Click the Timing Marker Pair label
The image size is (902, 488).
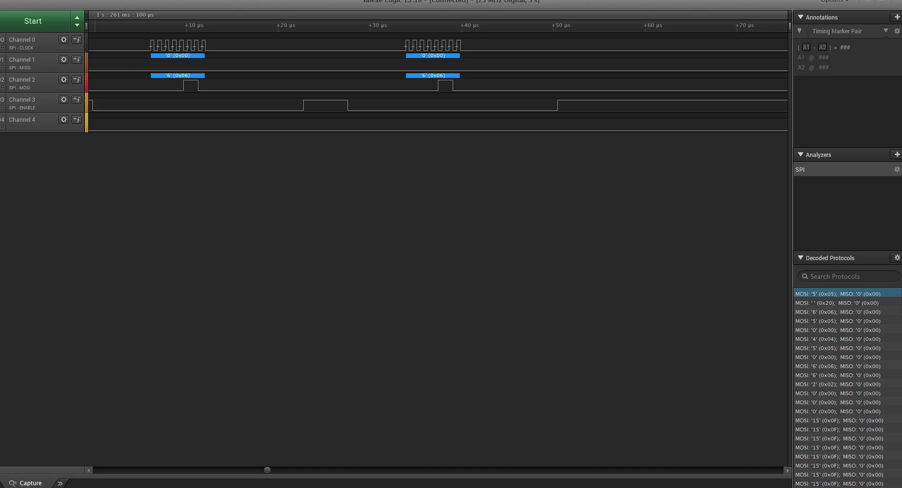coord(837,31)
